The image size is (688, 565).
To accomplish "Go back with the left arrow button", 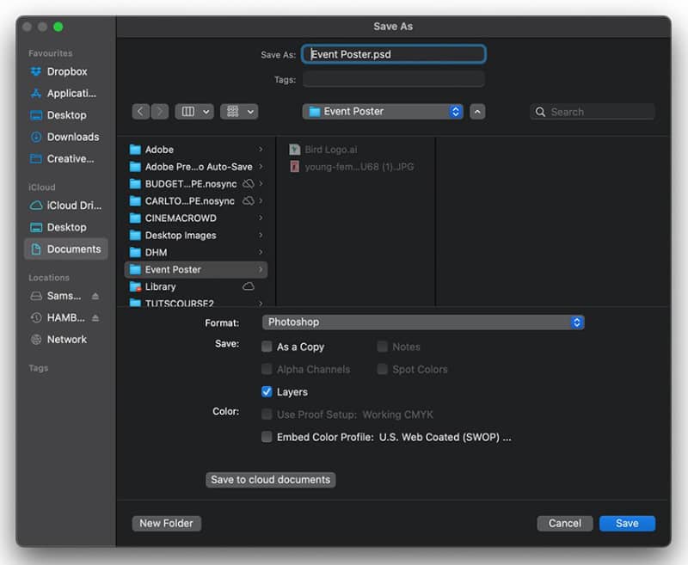I will 140,112.
